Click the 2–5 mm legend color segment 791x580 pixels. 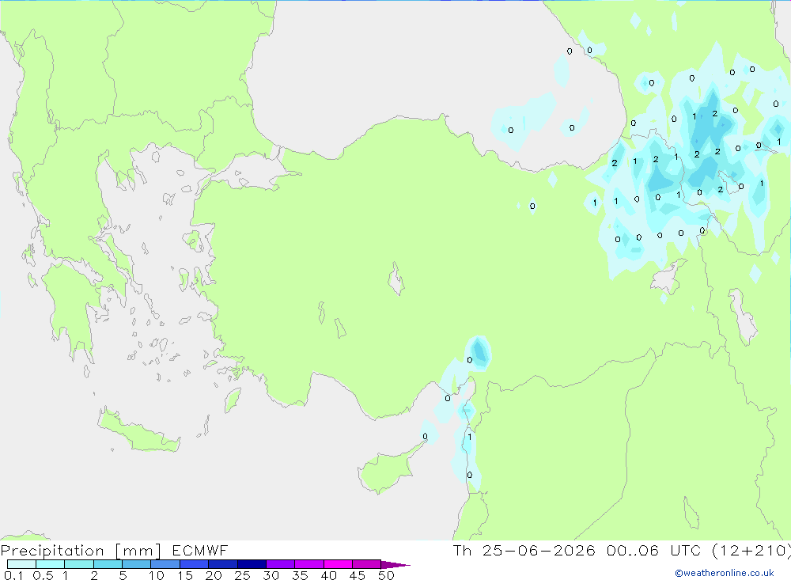108,564
